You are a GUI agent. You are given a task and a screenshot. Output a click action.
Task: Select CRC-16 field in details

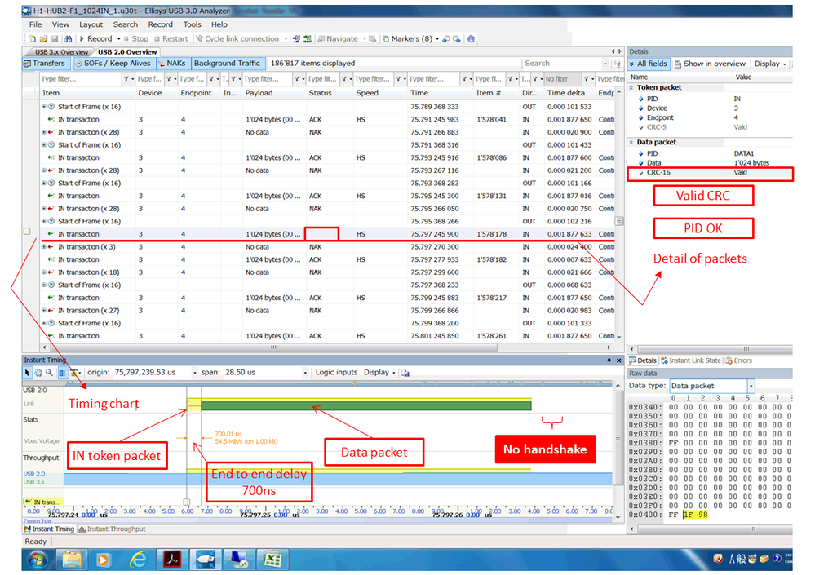(710, 173)
